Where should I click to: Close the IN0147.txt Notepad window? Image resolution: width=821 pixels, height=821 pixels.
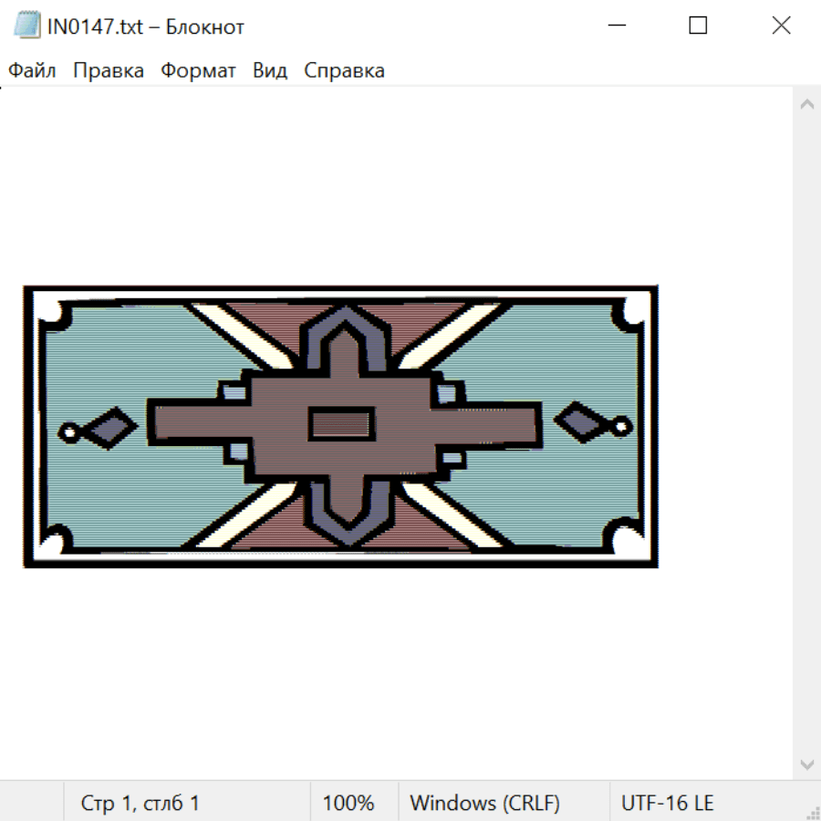pyautogui.click(x=781, y=26)
